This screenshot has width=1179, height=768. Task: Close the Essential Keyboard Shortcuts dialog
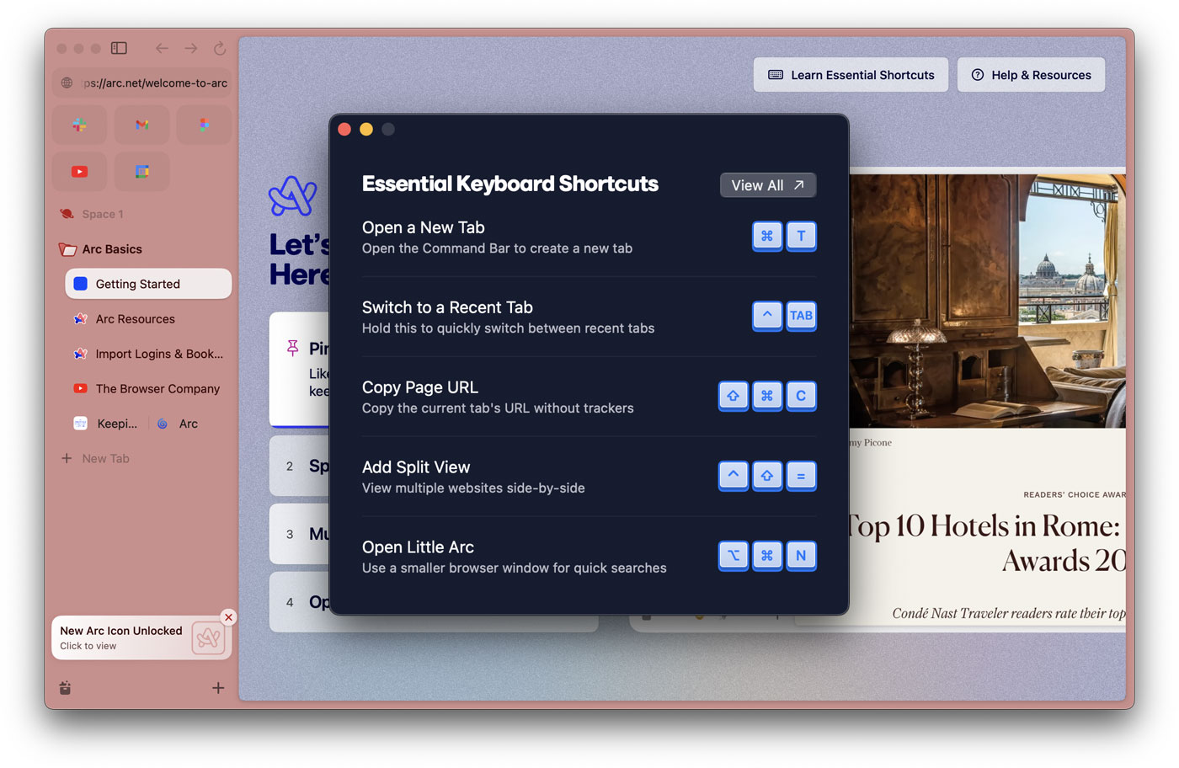tap(344, 129)
